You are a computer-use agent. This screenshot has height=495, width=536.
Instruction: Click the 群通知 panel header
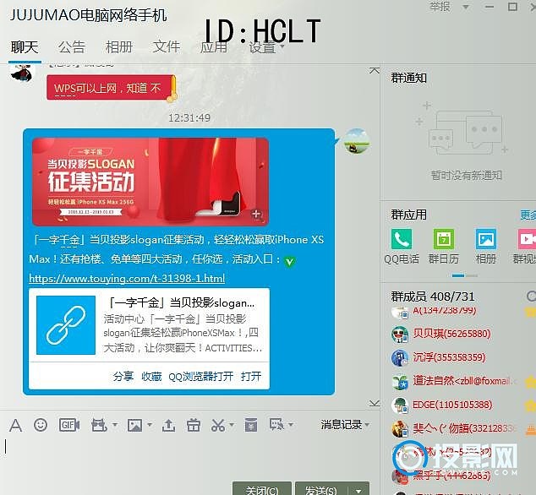pos(409,78)
